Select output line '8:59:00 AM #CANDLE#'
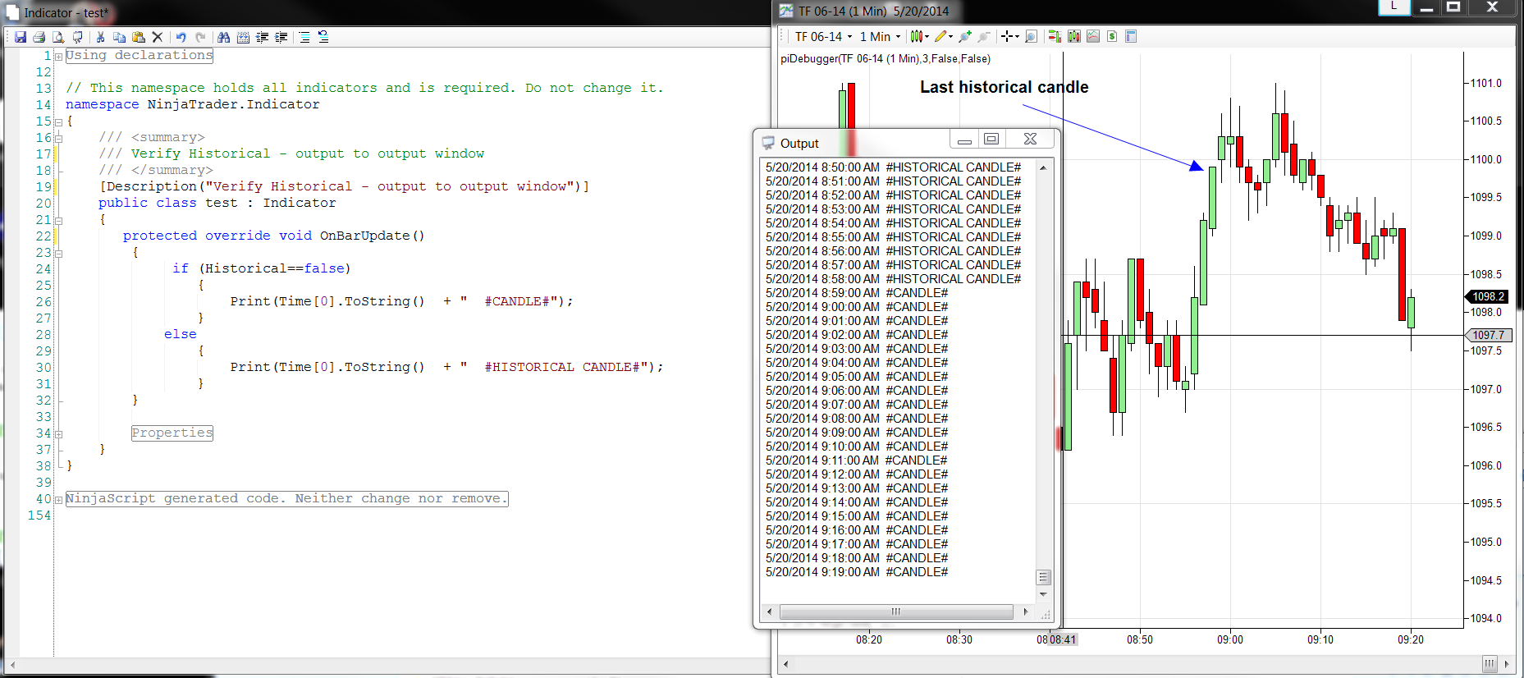The image size is (1524, 678). click(857, 293)
